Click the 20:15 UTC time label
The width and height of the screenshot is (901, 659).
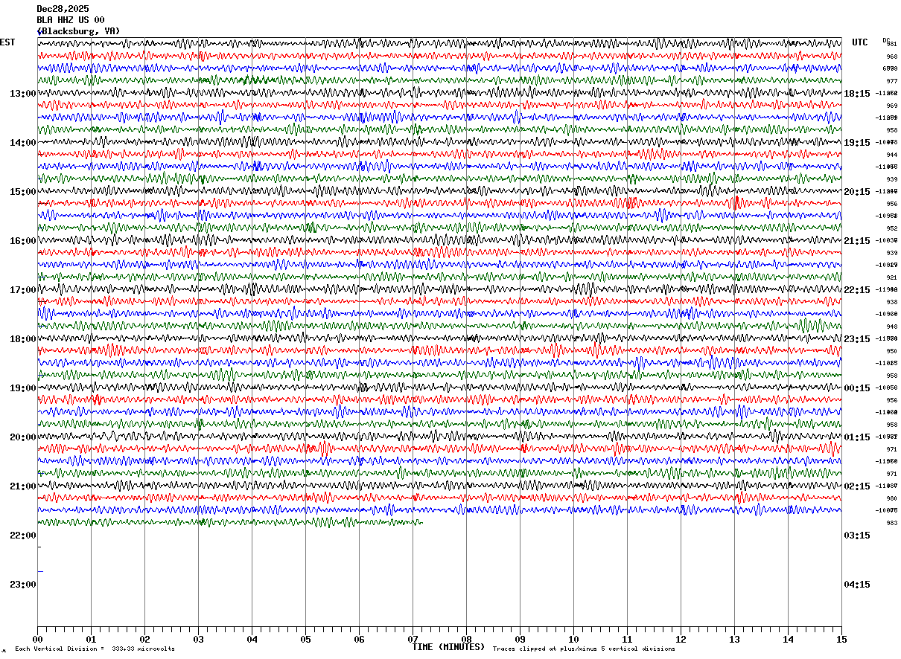(x=857, y=192)
